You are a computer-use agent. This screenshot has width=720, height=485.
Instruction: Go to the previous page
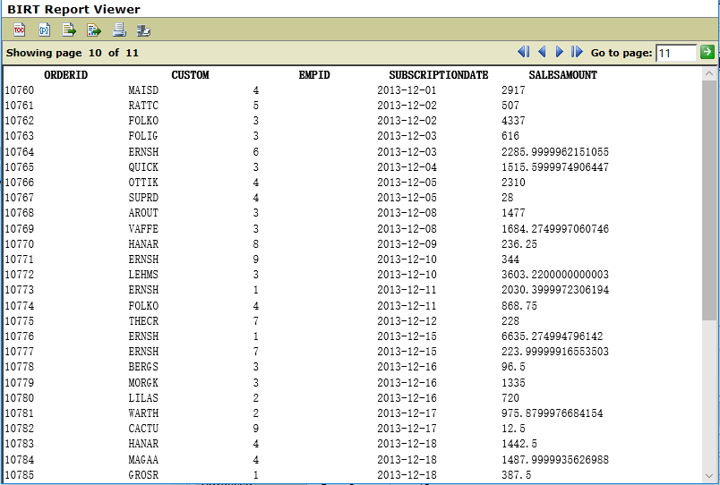tap(542, 53)
